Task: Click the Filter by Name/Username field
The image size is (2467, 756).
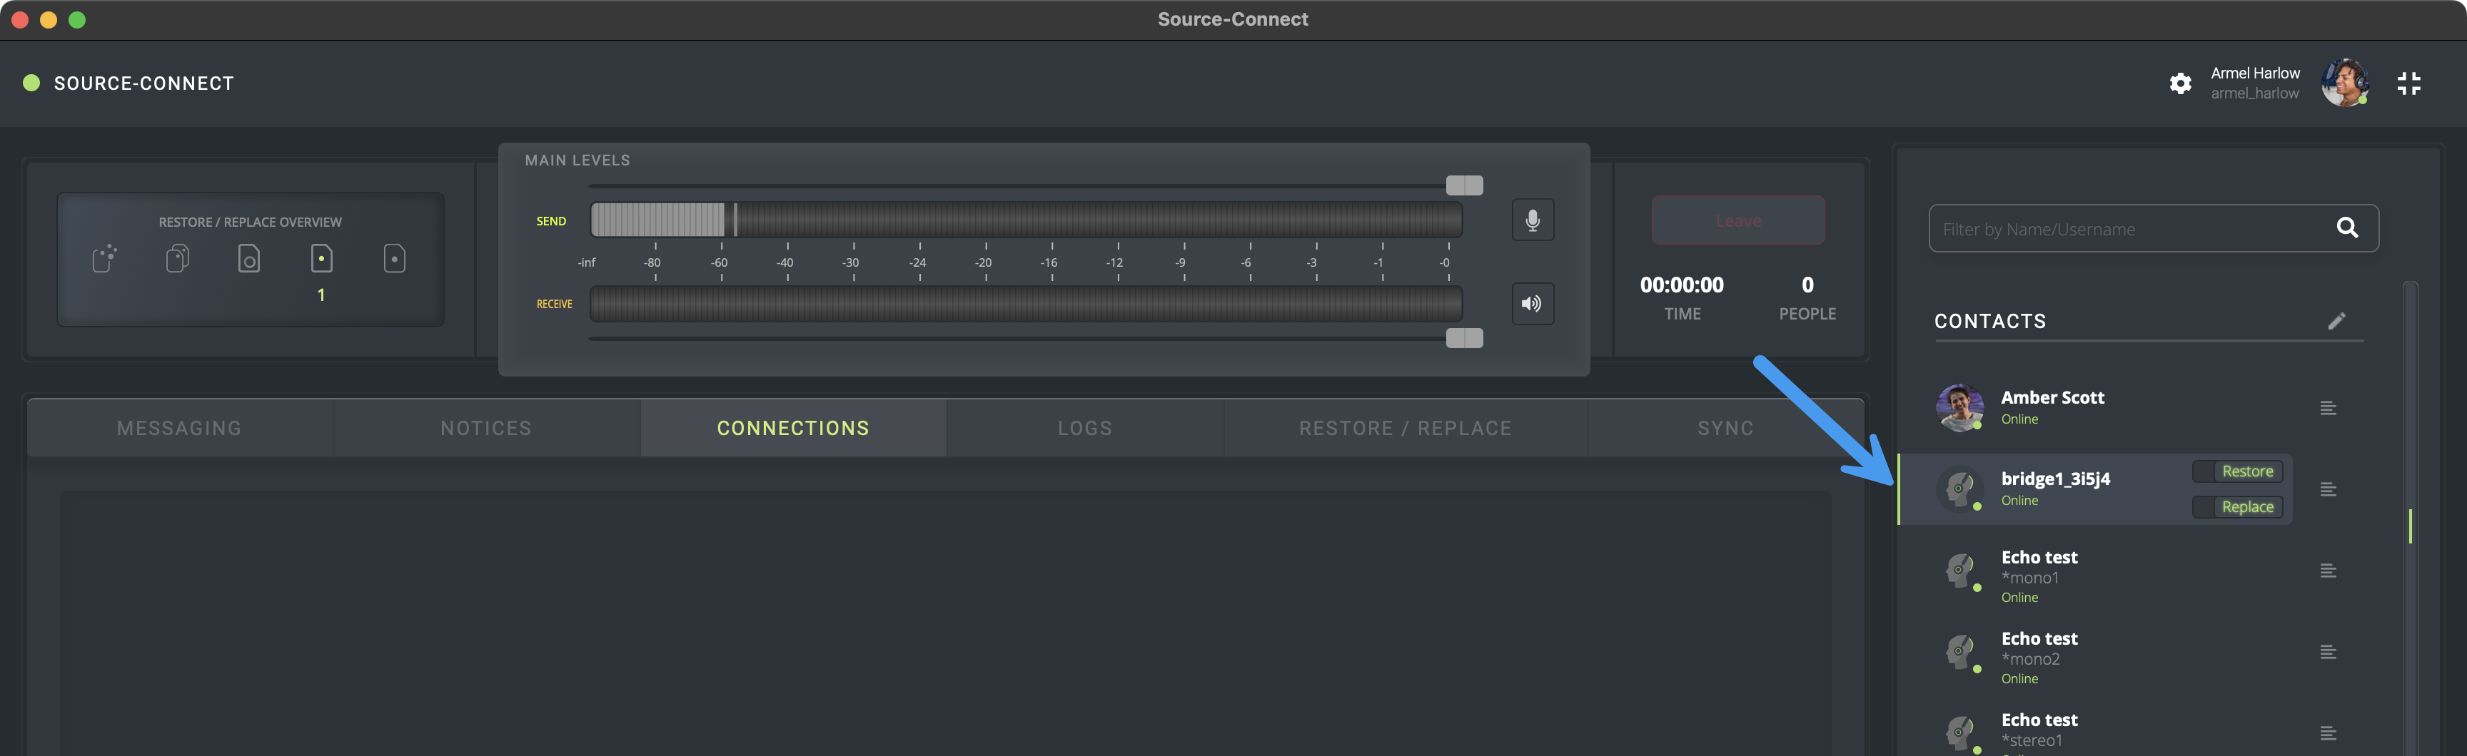Action: (2126, 229)
